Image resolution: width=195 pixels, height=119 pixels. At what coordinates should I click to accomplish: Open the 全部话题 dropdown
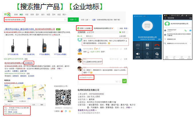point(123,36)
